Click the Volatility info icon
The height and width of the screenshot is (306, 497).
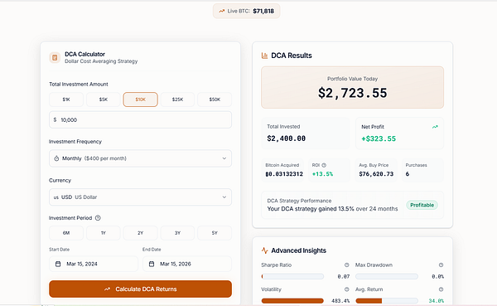click(347, 289)
